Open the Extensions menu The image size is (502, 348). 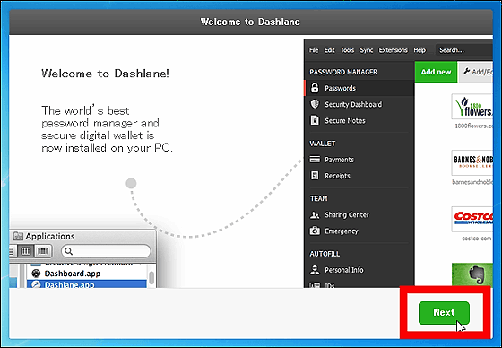click(x=394, y=50)
